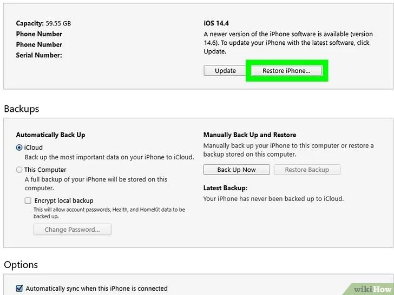The height and width of the screenshot is (295, 394).
Task: Click the Capacity 59.55 GB label
Action: [x=43, y=23]
